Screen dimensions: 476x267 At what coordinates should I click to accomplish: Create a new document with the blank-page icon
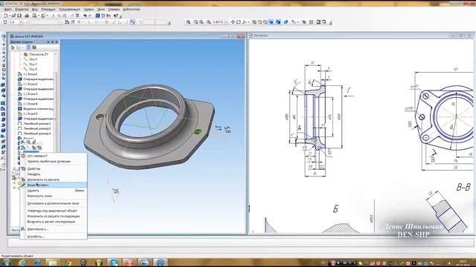coord(6,16)
